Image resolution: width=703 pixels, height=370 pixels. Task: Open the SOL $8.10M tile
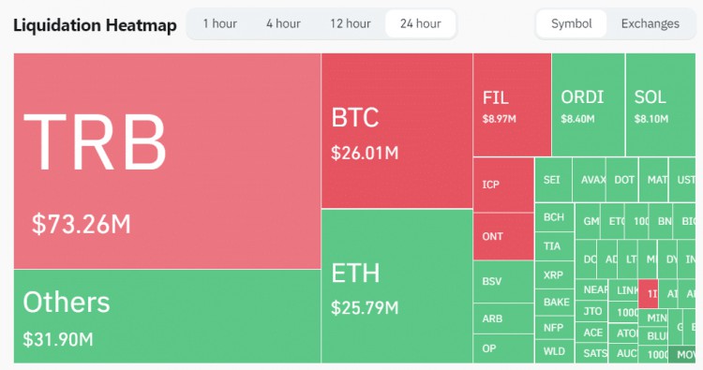(661, 105)
